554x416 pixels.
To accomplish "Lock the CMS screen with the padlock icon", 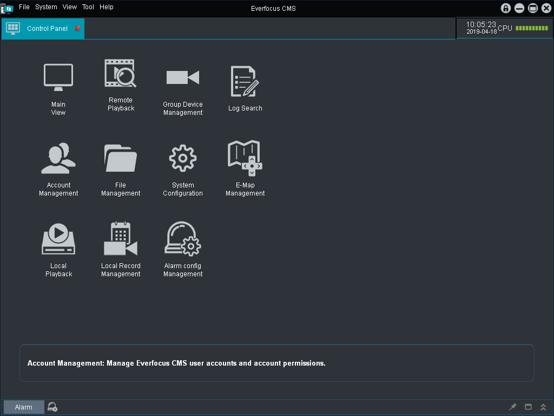I will 506,8.
